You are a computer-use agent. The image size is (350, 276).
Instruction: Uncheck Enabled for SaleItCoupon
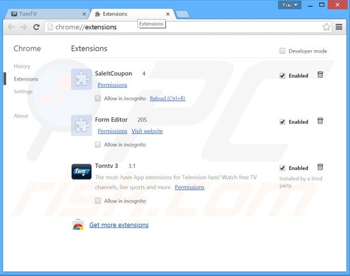tap(283, 75)
